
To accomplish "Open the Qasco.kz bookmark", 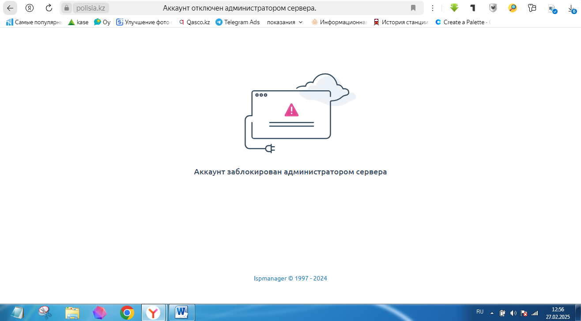I will 194,22.
